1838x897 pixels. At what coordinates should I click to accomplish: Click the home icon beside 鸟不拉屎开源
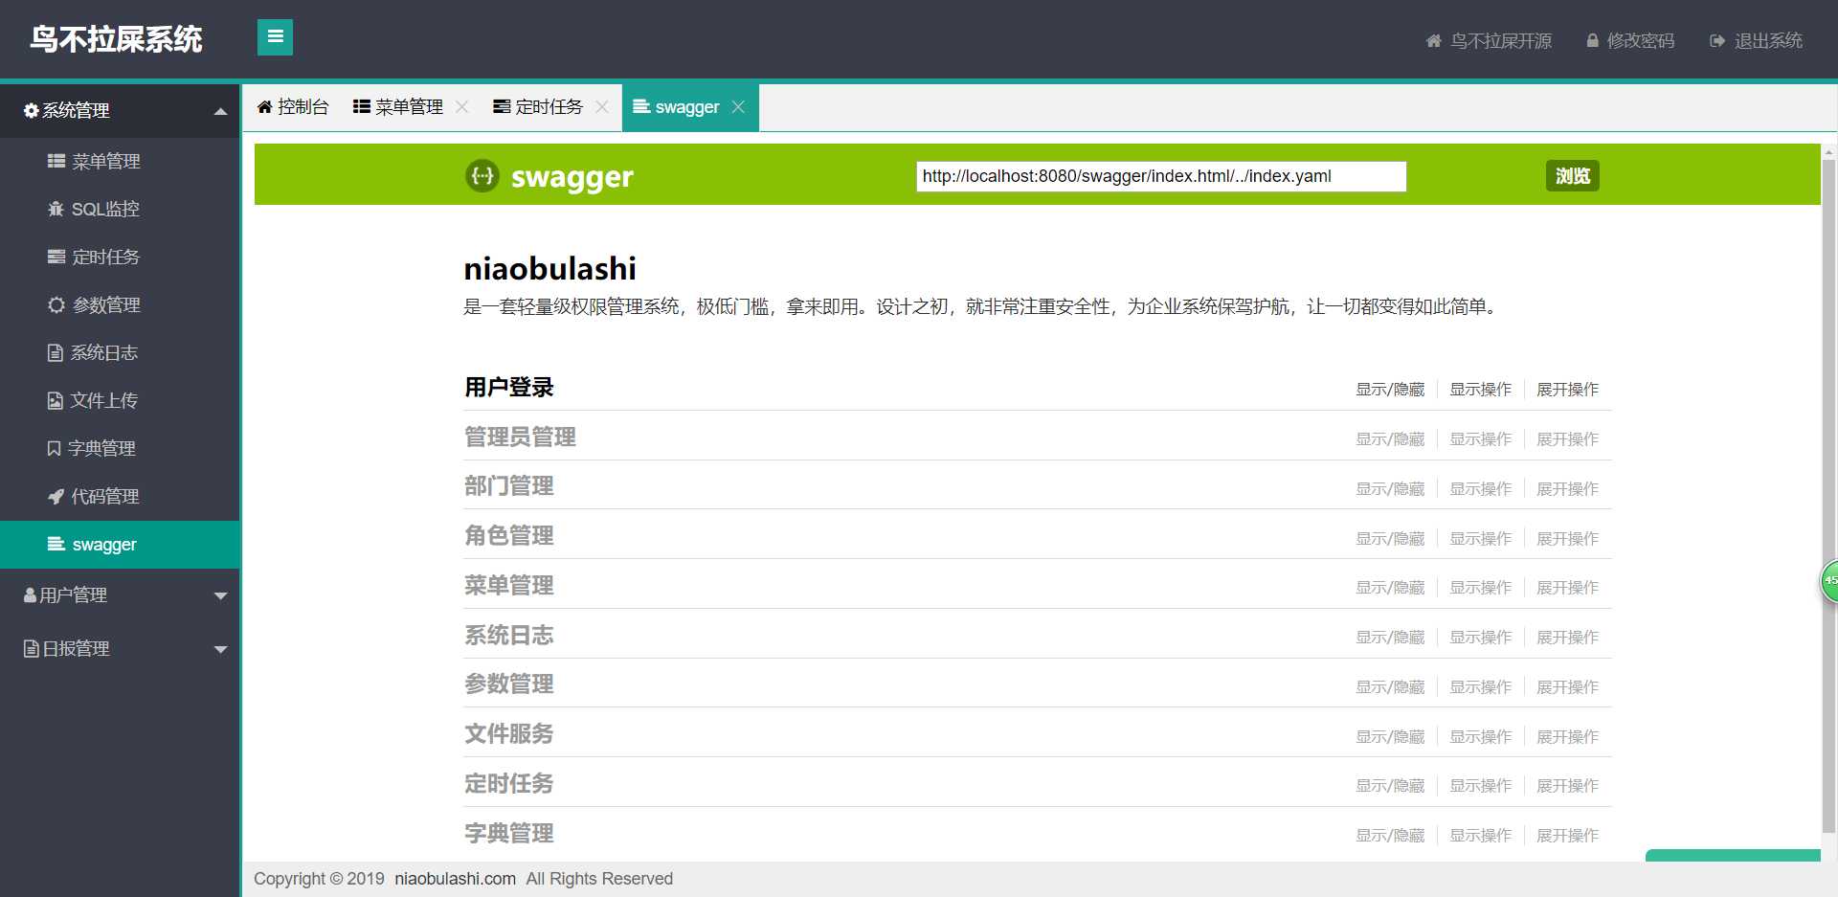pyautogui.click(x=1433, y=41)
